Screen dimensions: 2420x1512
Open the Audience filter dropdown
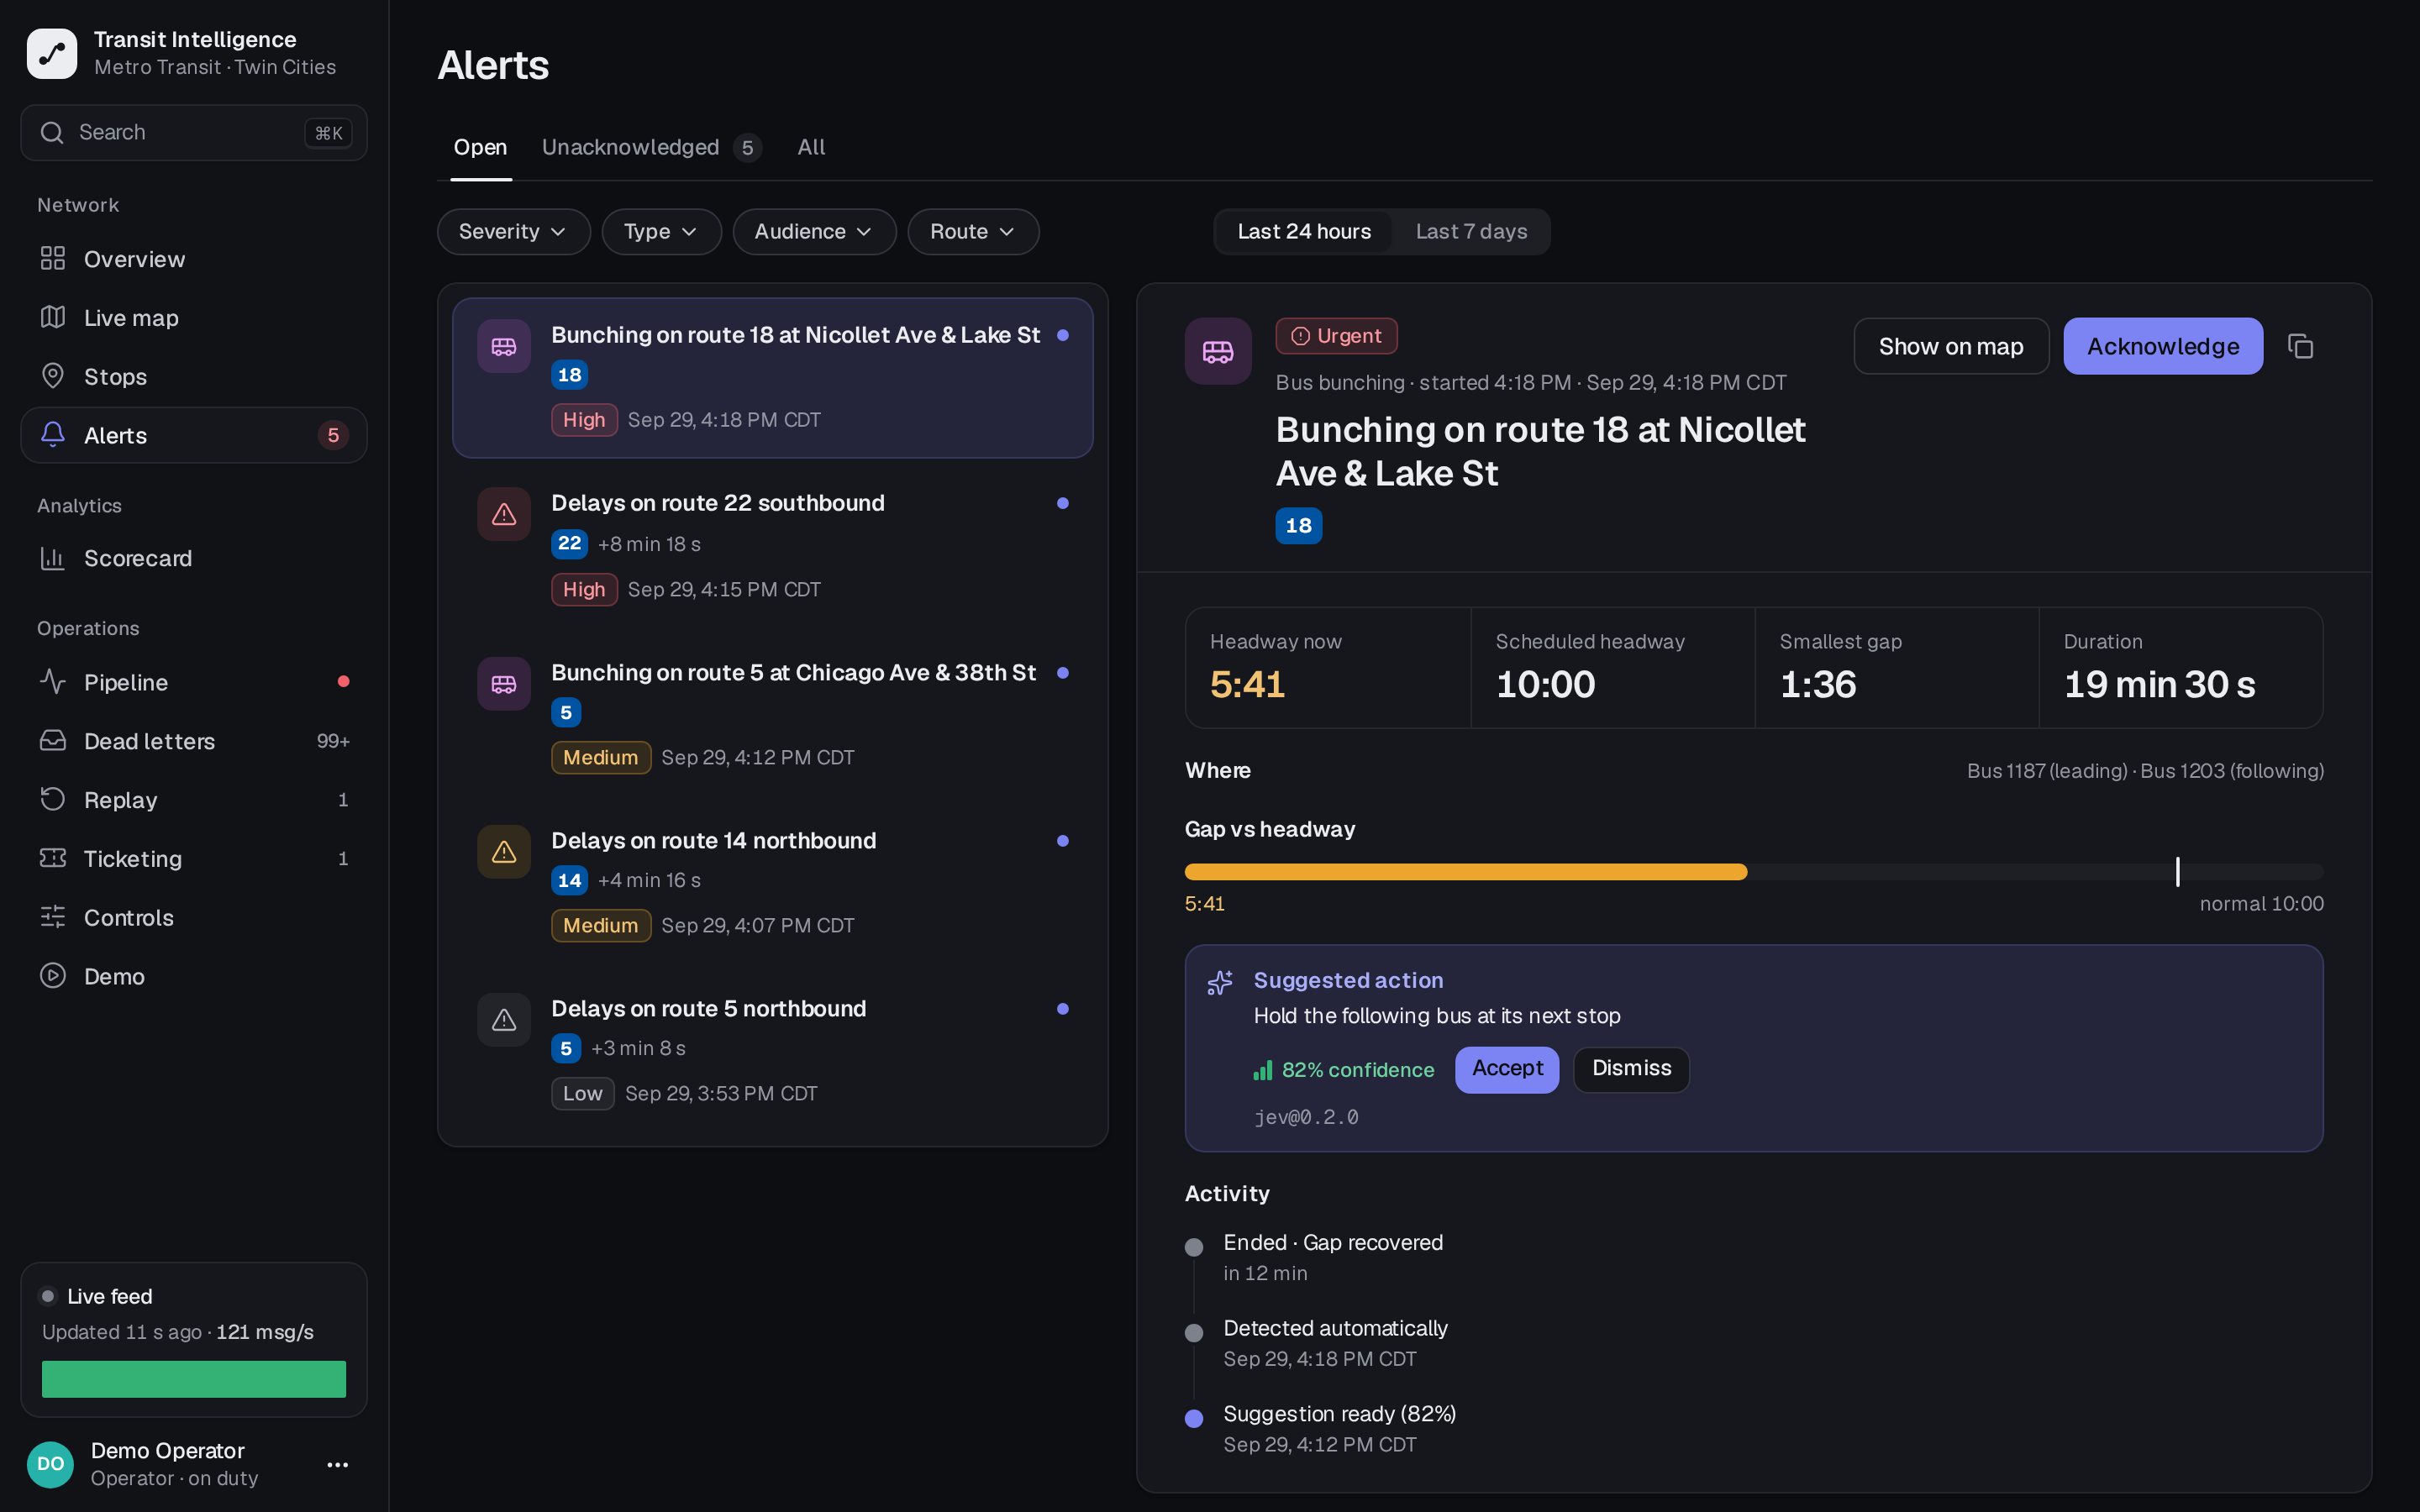pyautogui.click(x=814, y=232)
